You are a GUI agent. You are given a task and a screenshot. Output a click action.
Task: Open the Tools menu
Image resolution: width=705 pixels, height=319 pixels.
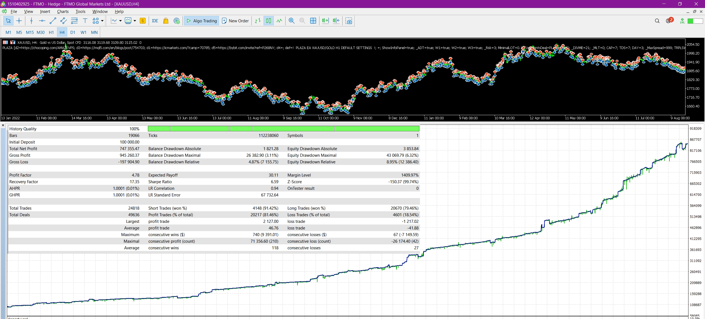80,11
